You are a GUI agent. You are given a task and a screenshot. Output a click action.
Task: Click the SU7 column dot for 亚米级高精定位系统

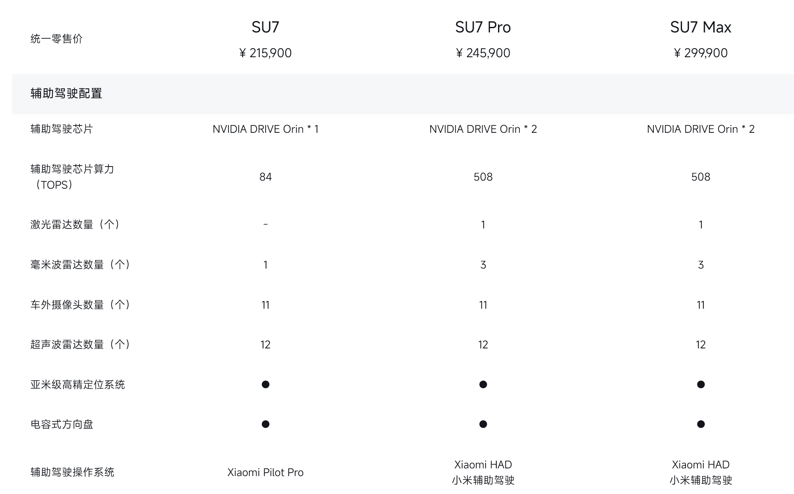pos(265,384)
